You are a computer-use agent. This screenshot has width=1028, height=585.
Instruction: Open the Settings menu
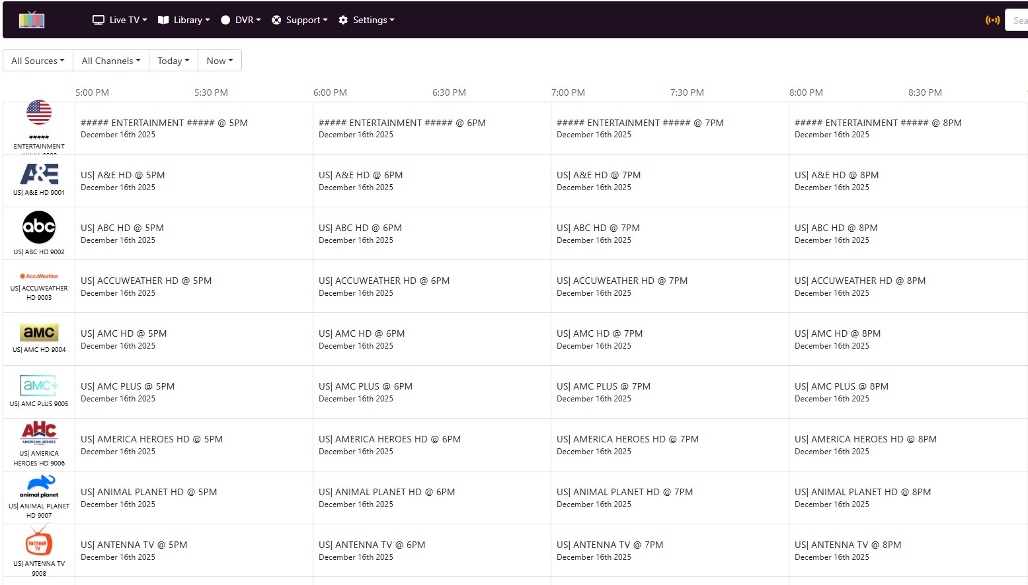[366, 20]
